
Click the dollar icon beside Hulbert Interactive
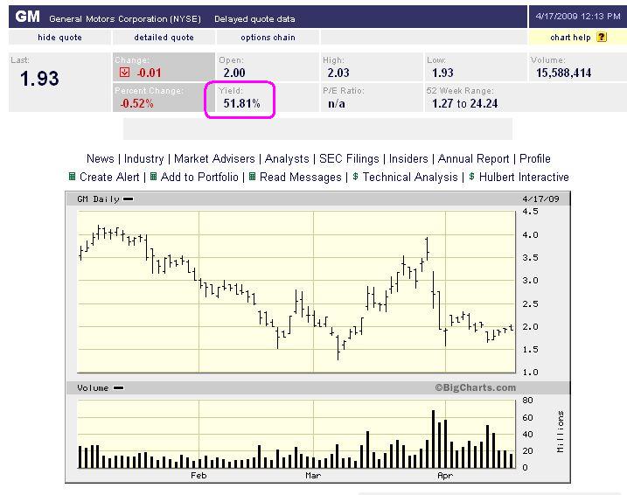pos(472,177)
